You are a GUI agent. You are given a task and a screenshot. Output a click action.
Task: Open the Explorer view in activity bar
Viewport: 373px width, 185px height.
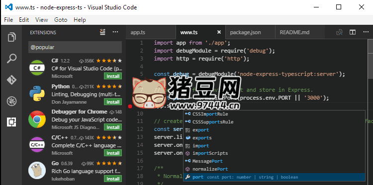[11, 37]
